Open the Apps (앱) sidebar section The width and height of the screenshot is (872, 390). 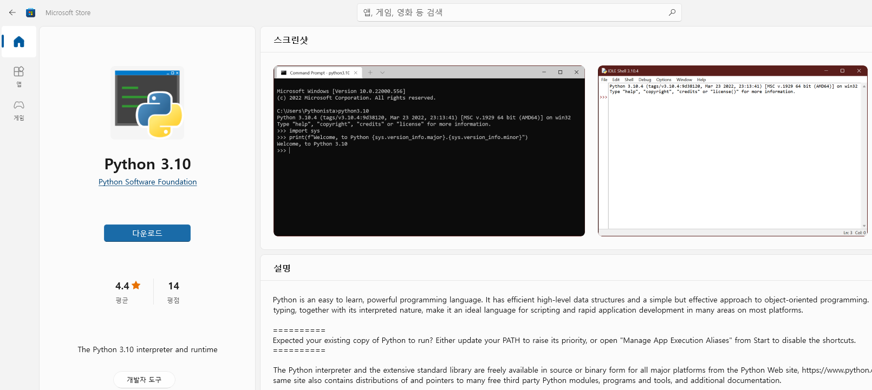(x=19, y=76)
